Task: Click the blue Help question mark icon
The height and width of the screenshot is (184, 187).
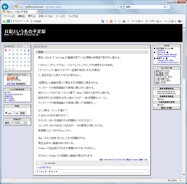Action: [179, 21]
